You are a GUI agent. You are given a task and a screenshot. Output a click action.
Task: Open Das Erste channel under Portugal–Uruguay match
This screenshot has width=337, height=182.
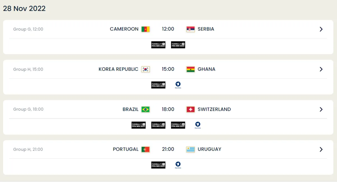click(x=178, y=165)
